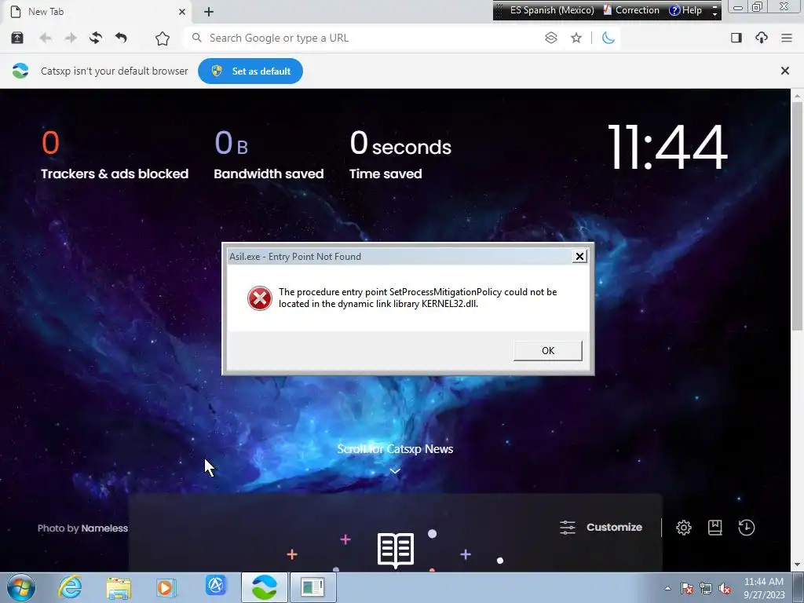
Task: Click the blue A app taskbar icon
Action: click(x=216, y=586)
